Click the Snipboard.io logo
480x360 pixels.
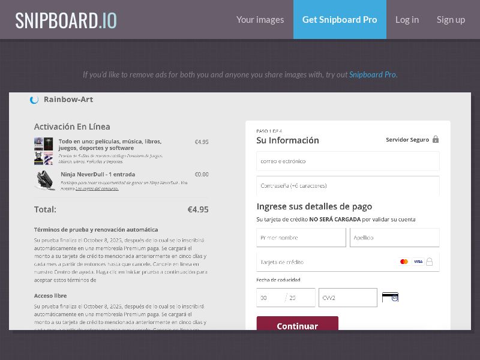66,20
